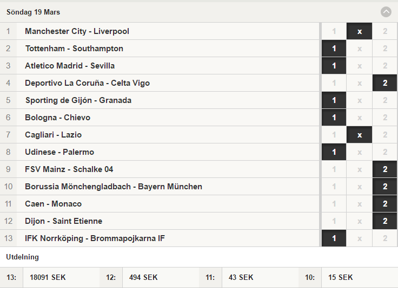Screen dimensions: 398x288
Task: Click the Söndag 19 Mars header text
Action: [33, 12]
